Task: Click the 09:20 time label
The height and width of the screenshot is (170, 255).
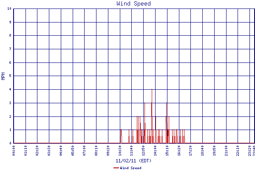Action: pyautogui.click(x=108, y=150)
